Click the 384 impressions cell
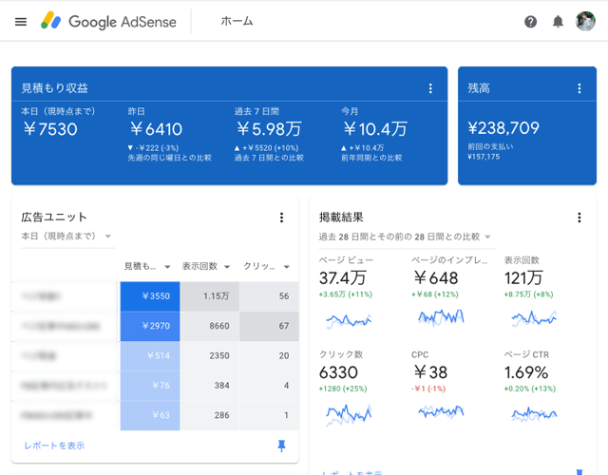The image size is (608, 475). (210, 386)
